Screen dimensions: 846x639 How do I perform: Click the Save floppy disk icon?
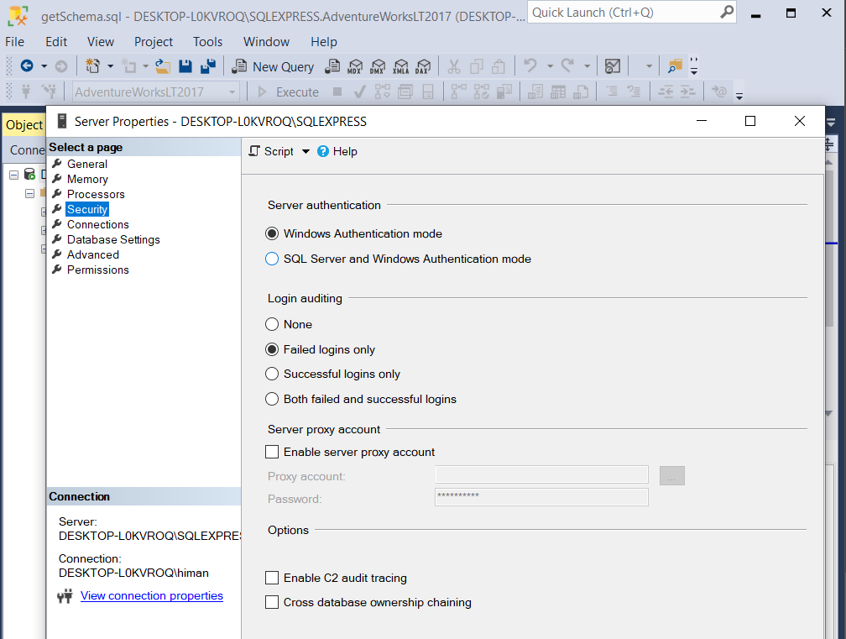(x=185, y=65)
